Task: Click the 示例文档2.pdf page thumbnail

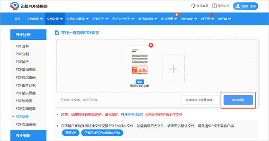Action: 140,62
